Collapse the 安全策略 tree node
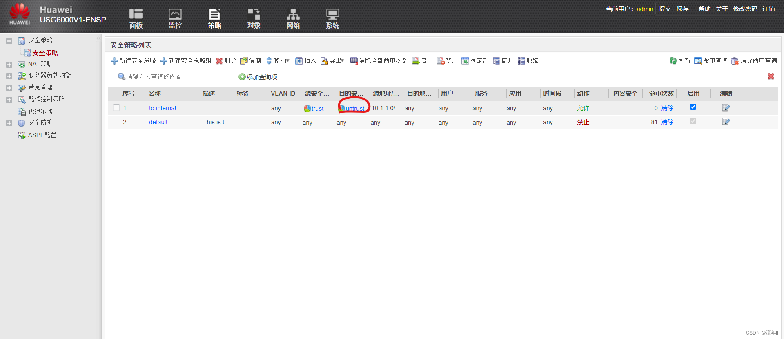The height and width of the screenshot is (339, 784). [9, 41]
